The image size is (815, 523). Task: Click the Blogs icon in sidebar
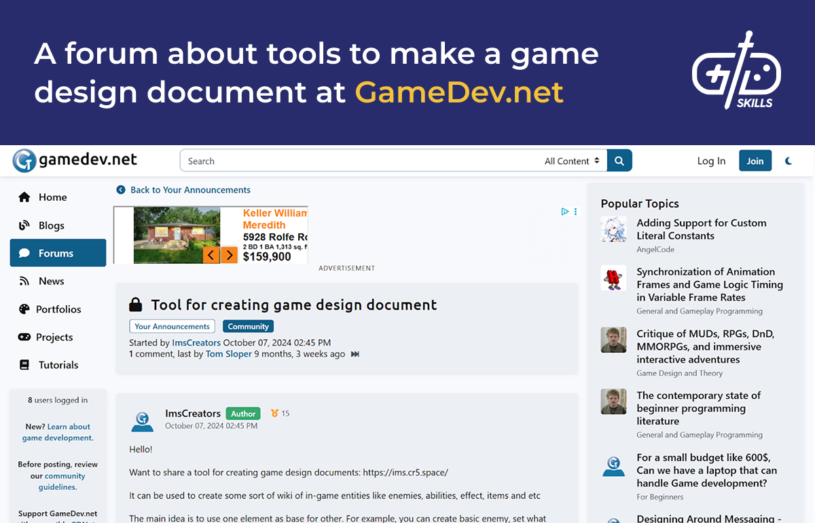tap(24, 225)
